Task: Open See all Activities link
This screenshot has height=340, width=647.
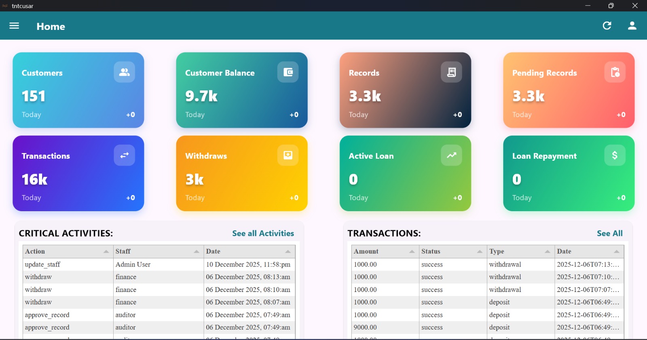Action: click(263, 233)
